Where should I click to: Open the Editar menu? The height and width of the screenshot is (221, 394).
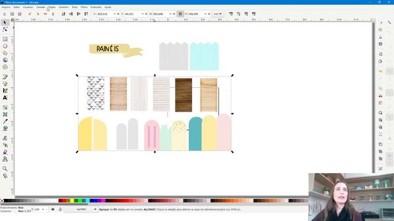click(17, 7)
